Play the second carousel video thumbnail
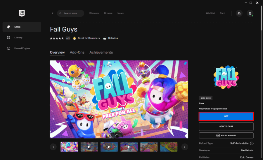 [x=89, y=147]
